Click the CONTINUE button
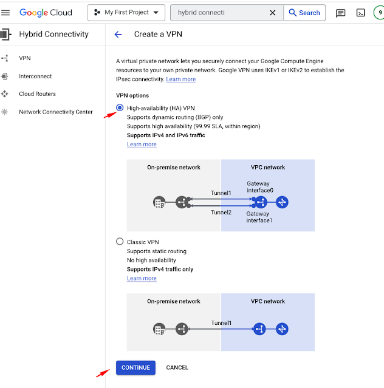The image size is (384, 388). (135, 367)
